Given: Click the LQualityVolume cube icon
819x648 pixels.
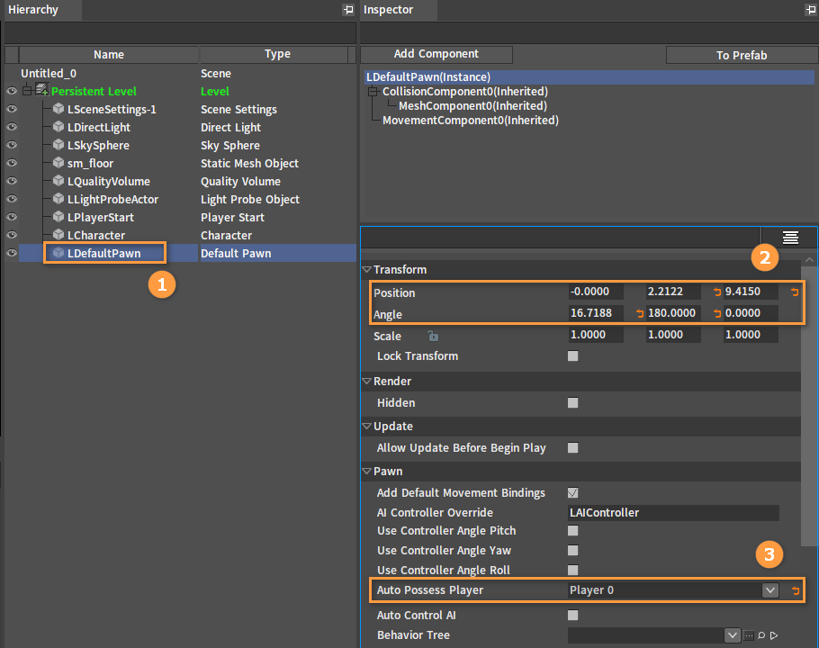Looking at the screenshot, I should (58, 181).
